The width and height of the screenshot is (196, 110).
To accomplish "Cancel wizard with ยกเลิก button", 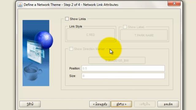I will click(168, 104).
